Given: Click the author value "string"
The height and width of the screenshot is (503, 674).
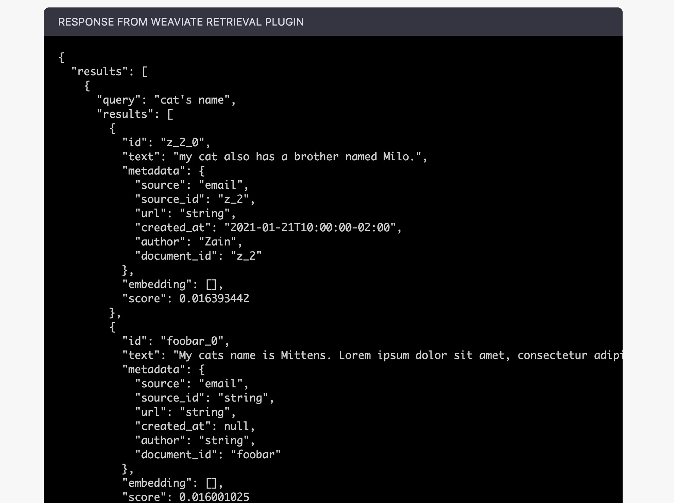Looking at the screenshot, I should [x=224, y=441].
